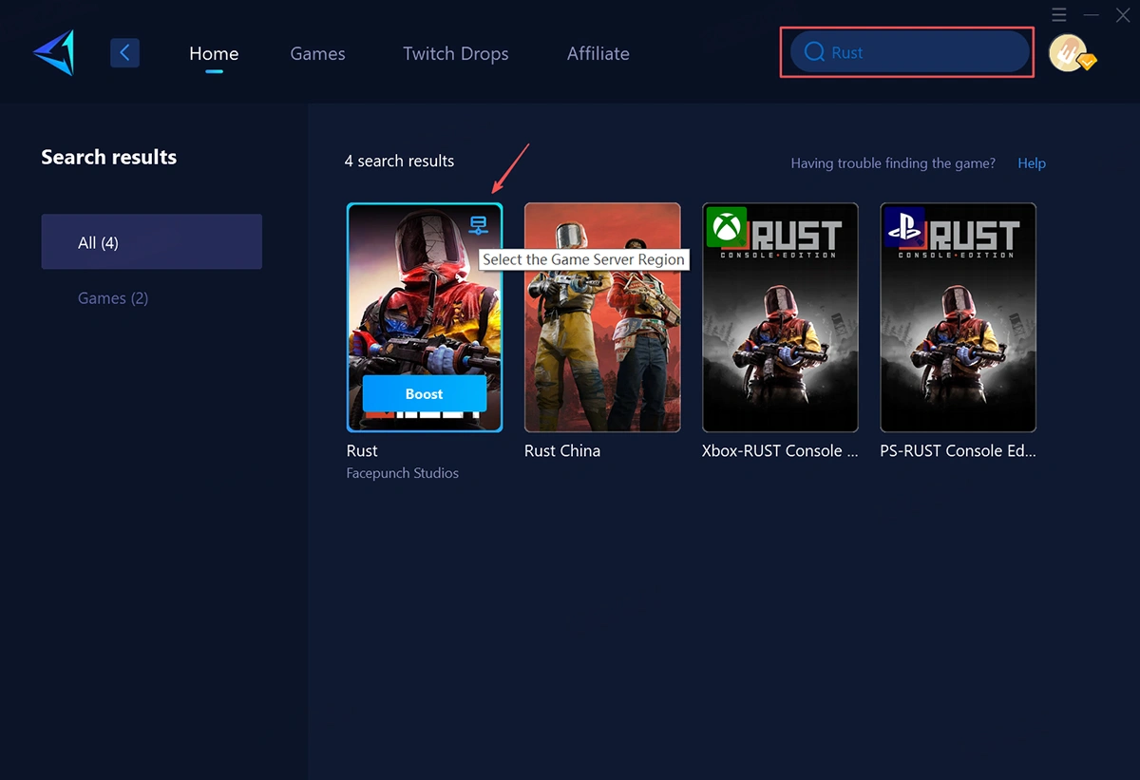The width and height of the screenshot is (1140, 780).
Task: Click the app logo in the top left
Action: [x=52, y=52]
